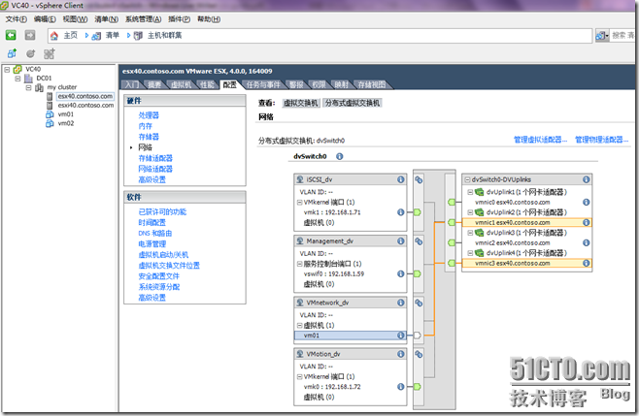639x416 pixels.
Task: Select the vm01 row in VMnetwork_dv
Action: pyautogui.click(x=350, y=336)
